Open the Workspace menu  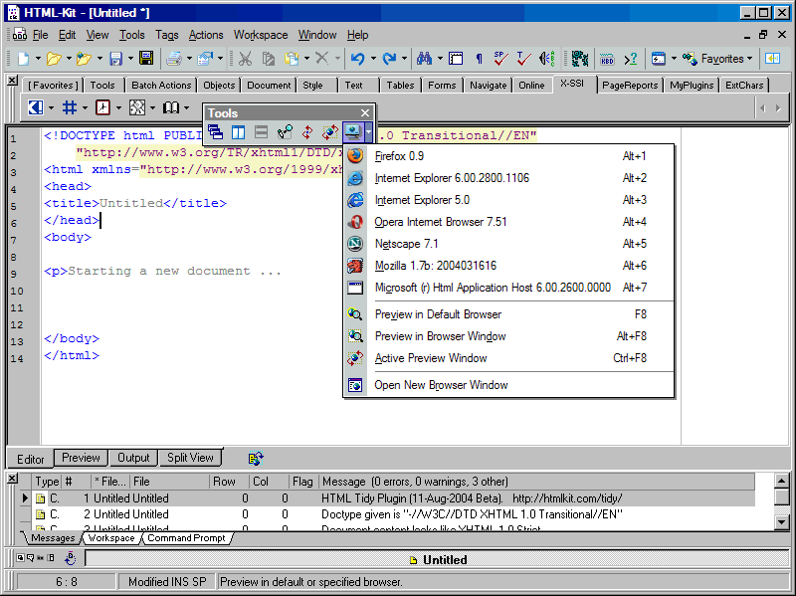pos(261,35)
